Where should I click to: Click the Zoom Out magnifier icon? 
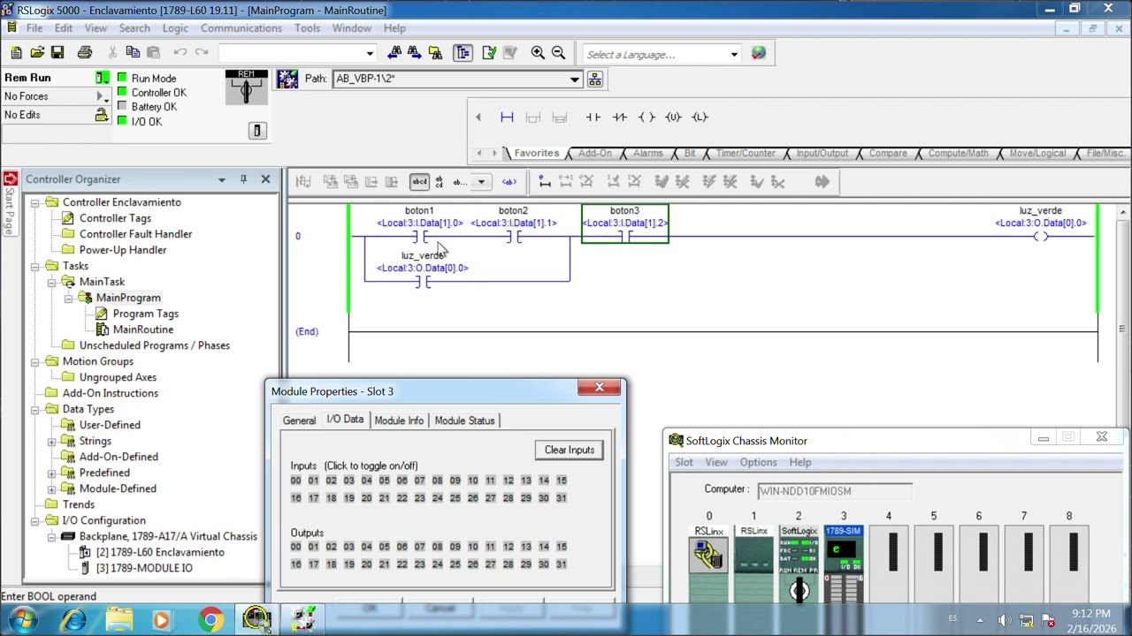[x=558, y=53]
